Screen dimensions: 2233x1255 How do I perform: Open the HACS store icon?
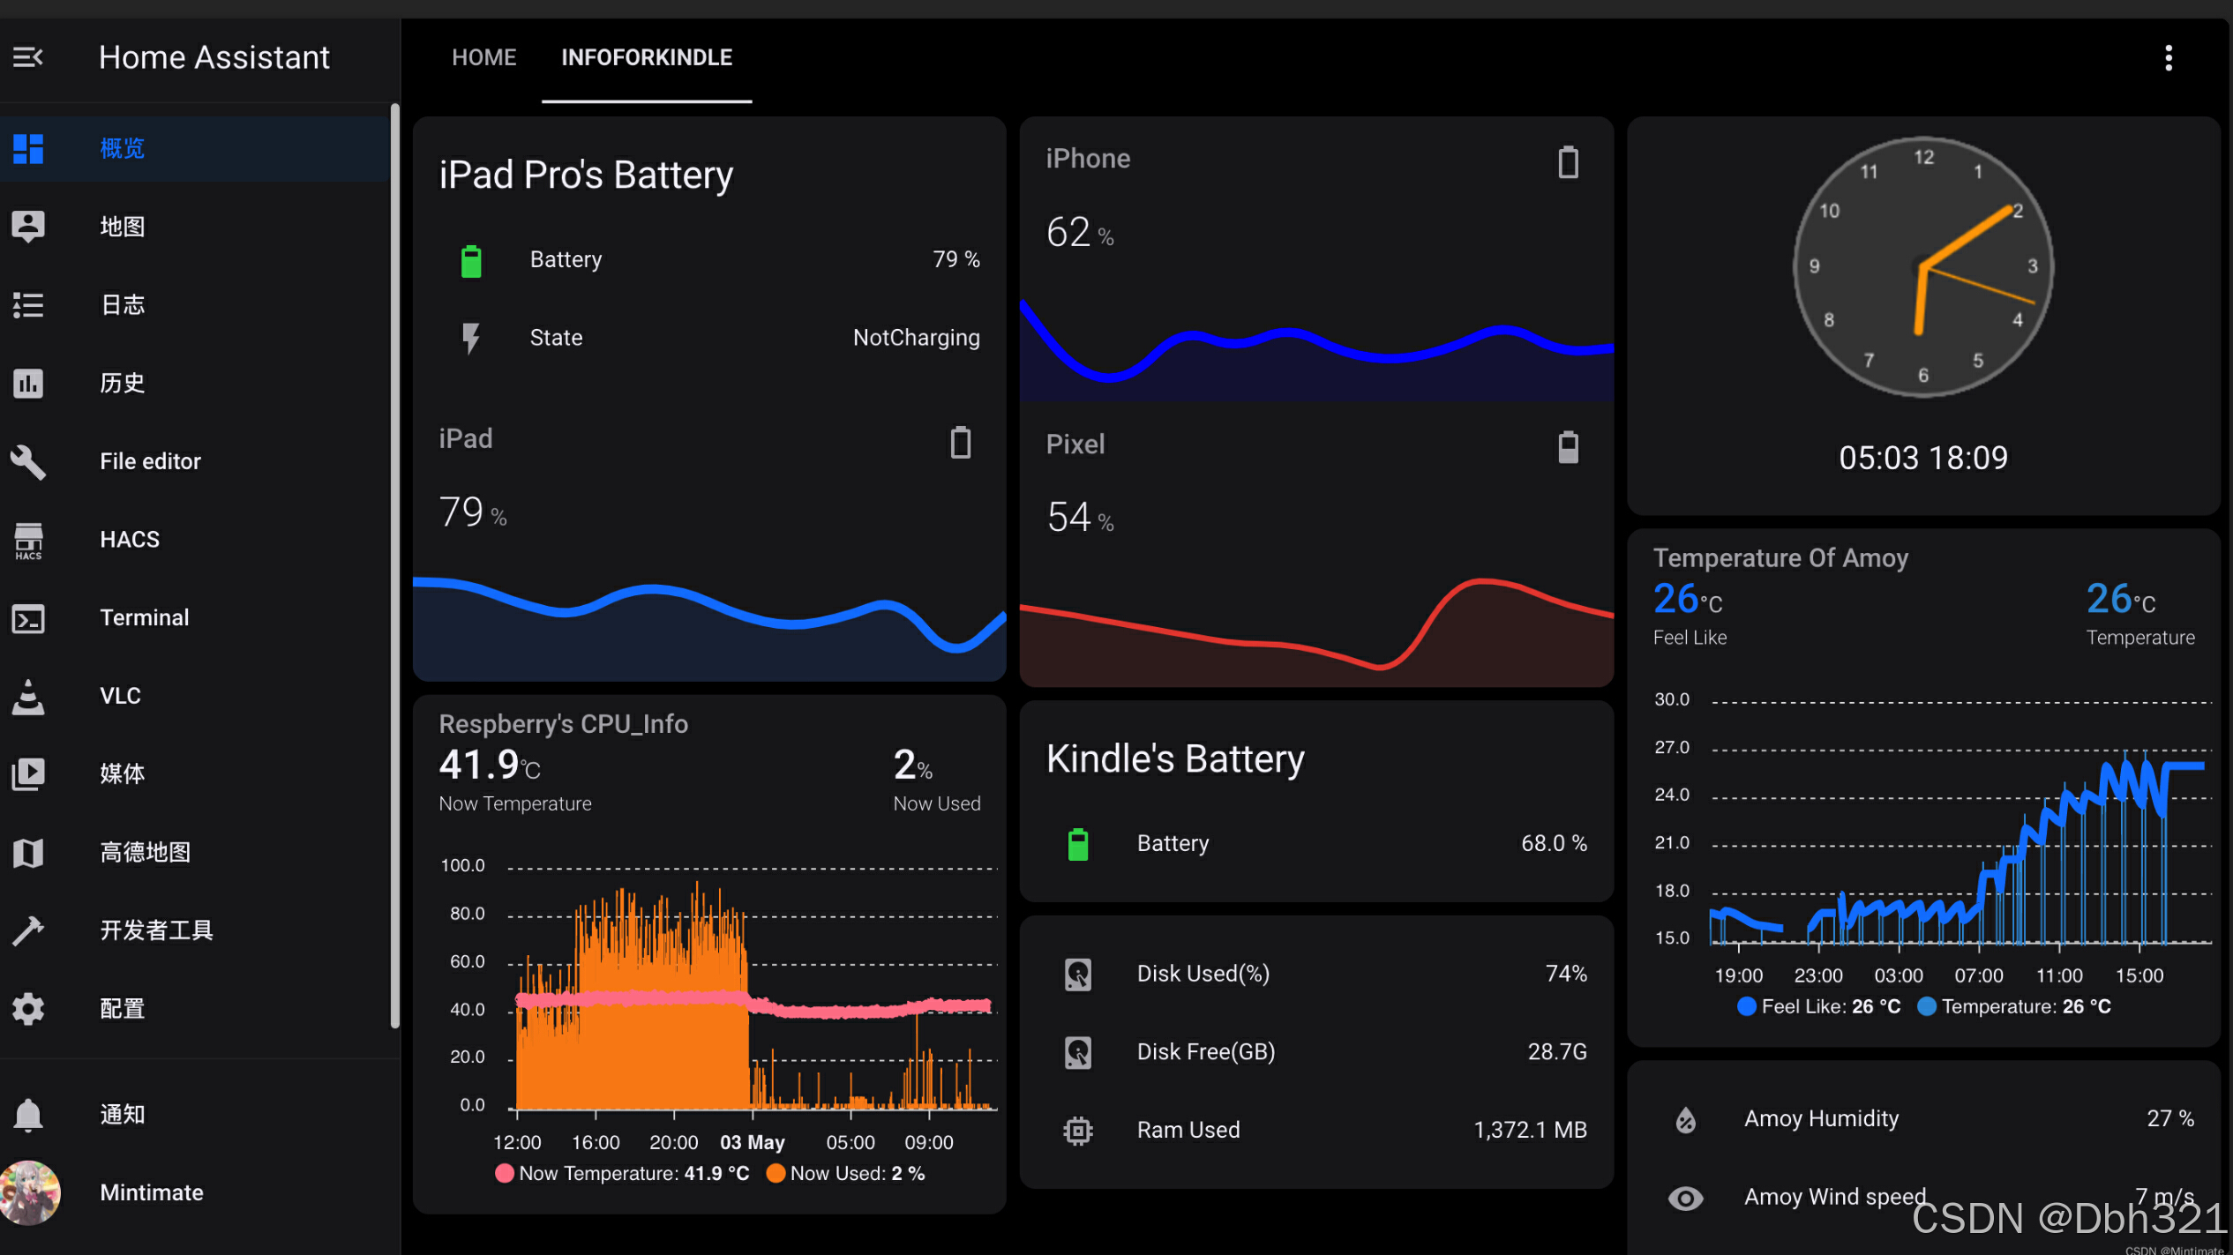[28, 540]
